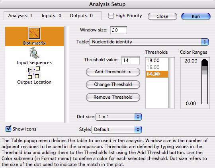The width and height of the screenshot is (215, 168).
Task: Click the Add Threshold button
Action: click(113, 72)
